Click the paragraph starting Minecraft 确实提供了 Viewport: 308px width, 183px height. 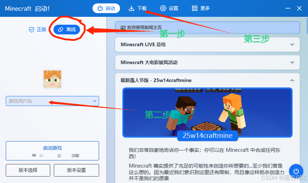pos(207,172)
